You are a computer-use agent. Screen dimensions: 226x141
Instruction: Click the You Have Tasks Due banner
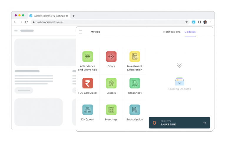point(180,123)
